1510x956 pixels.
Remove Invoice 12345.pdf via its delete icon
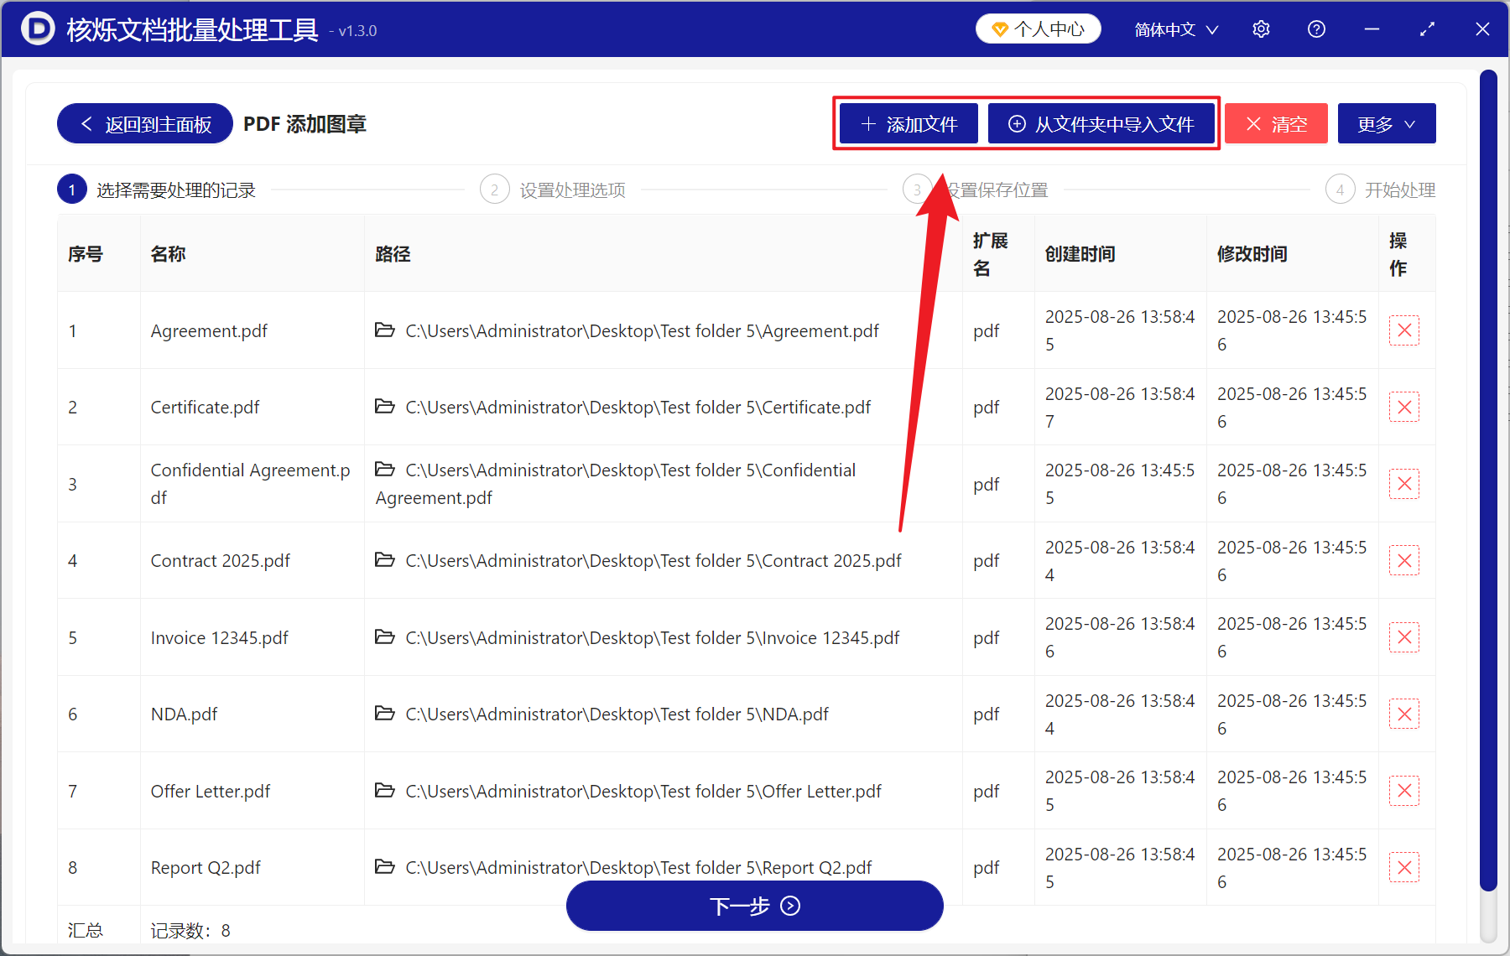[1404, 636]
